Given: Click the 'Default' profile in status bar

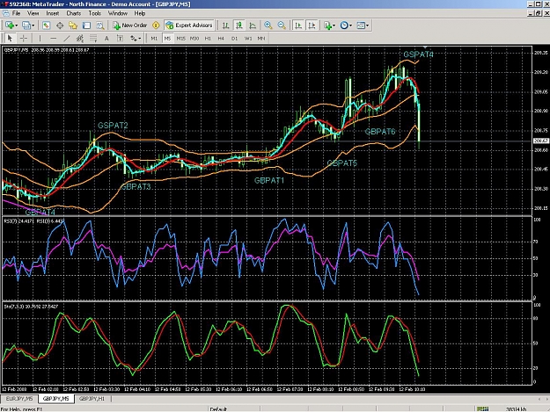Looking at the screenshot, I should coord(218,408).
